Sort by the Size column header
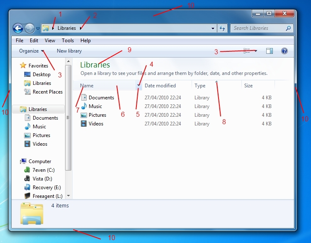Screen dimensions: 311x243 pyautogui.click(x=258, y=86)
